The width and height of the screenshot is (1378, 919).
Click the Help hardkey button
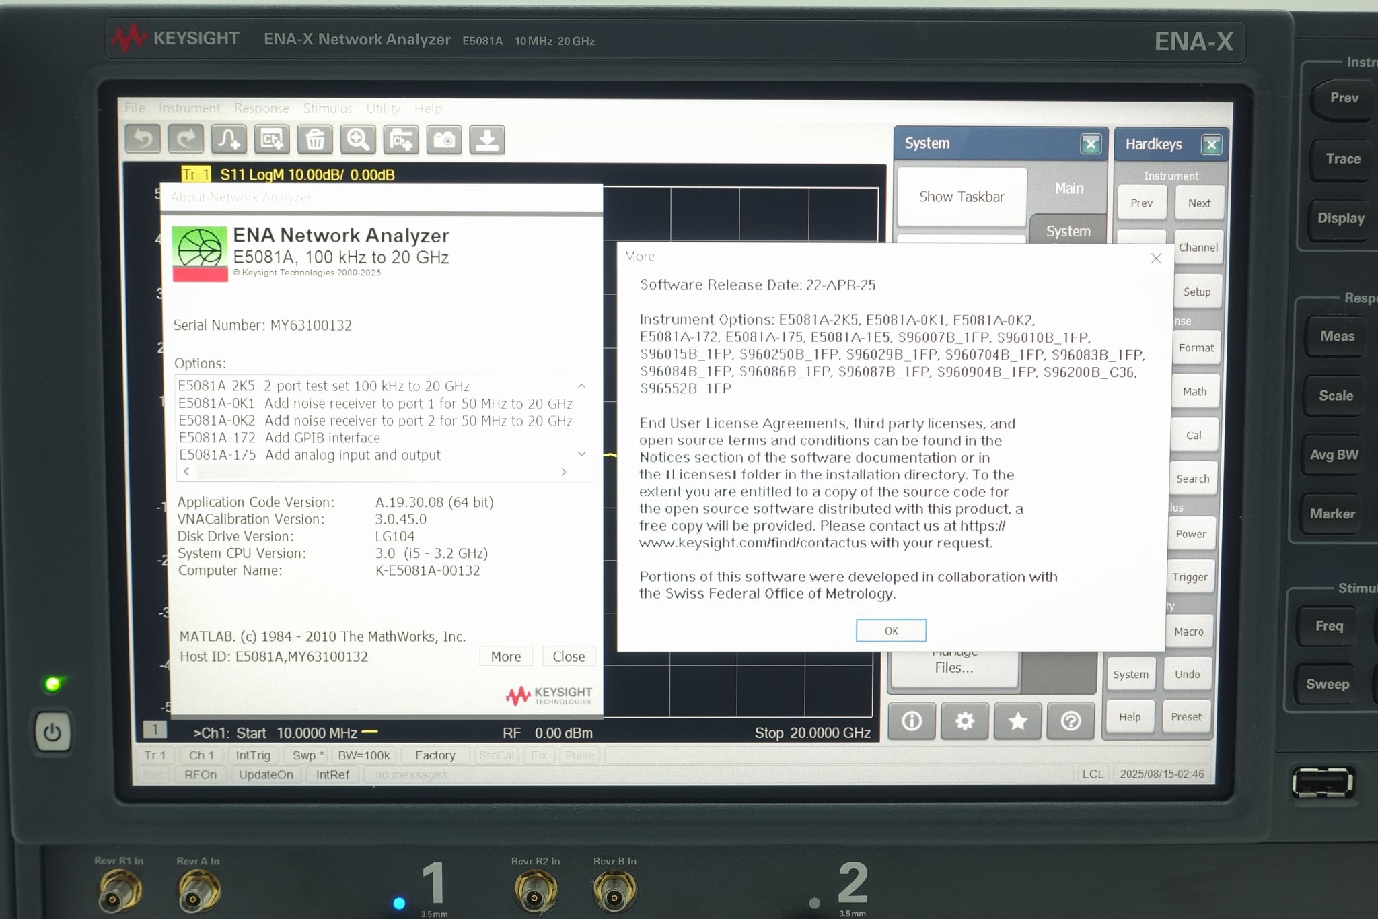tap(1130, 717)
